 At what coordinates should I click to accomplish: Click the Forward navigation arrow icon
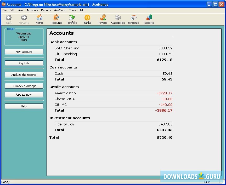pos(24,18)
